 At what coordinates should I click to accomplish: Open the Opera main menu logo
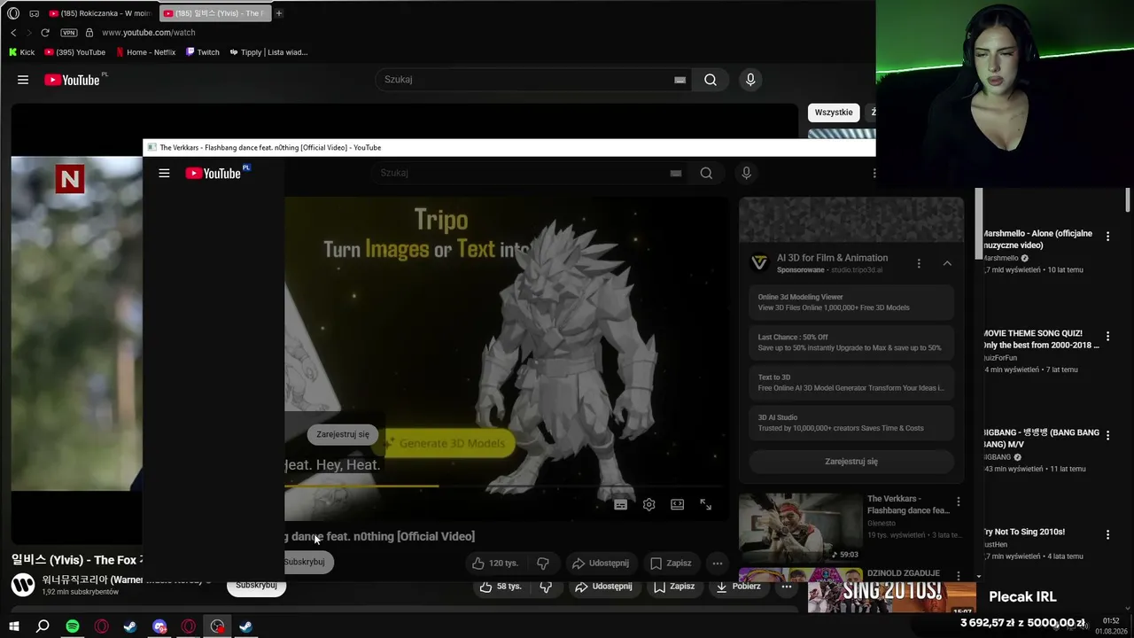click(x=13, y=13)
